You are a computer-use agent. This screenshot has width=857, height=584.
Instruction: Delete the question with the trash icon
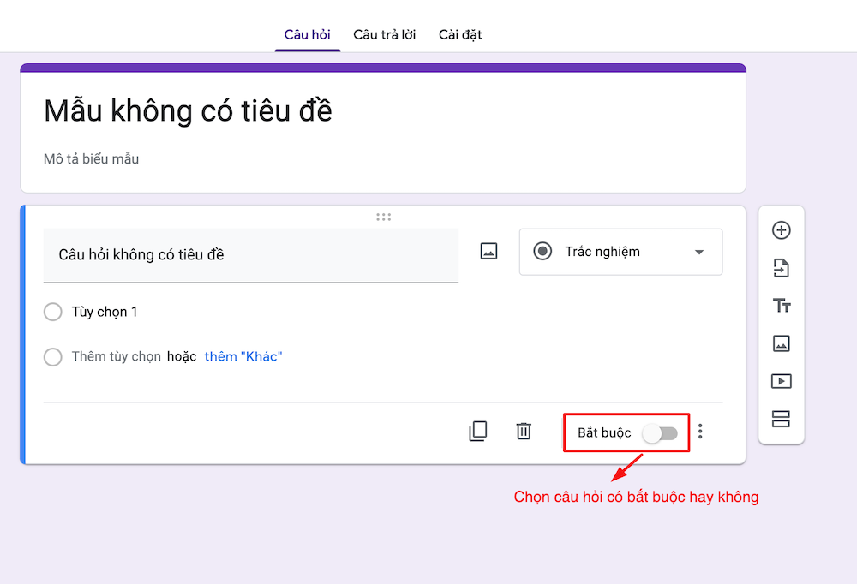click(x=524, y=431)
